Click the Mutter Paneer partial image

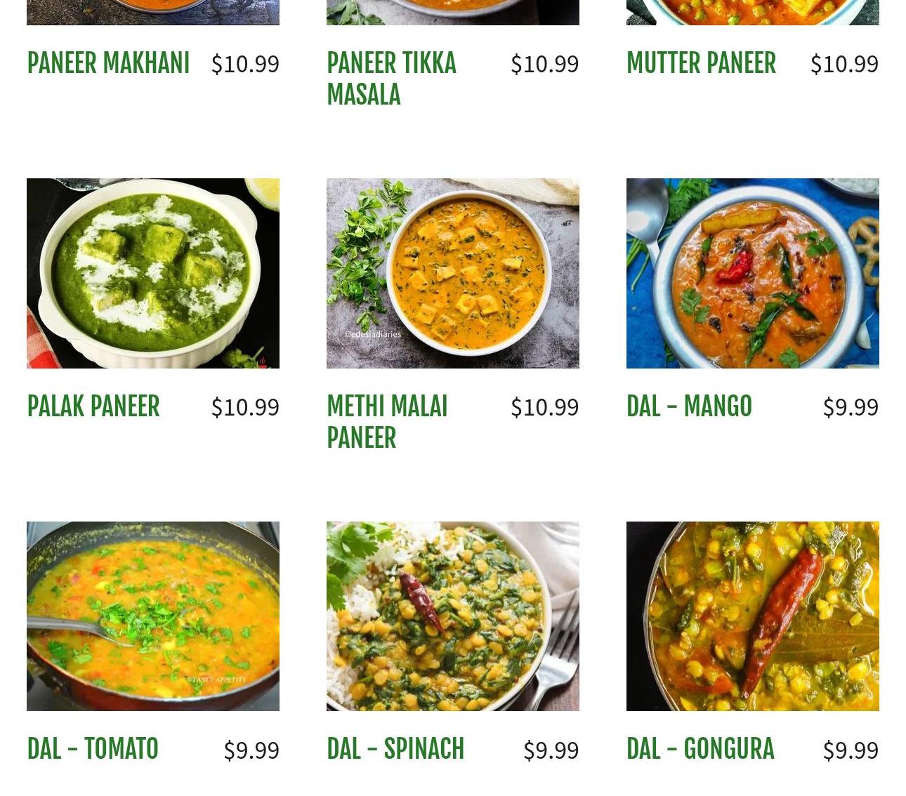tap(753, 13)
